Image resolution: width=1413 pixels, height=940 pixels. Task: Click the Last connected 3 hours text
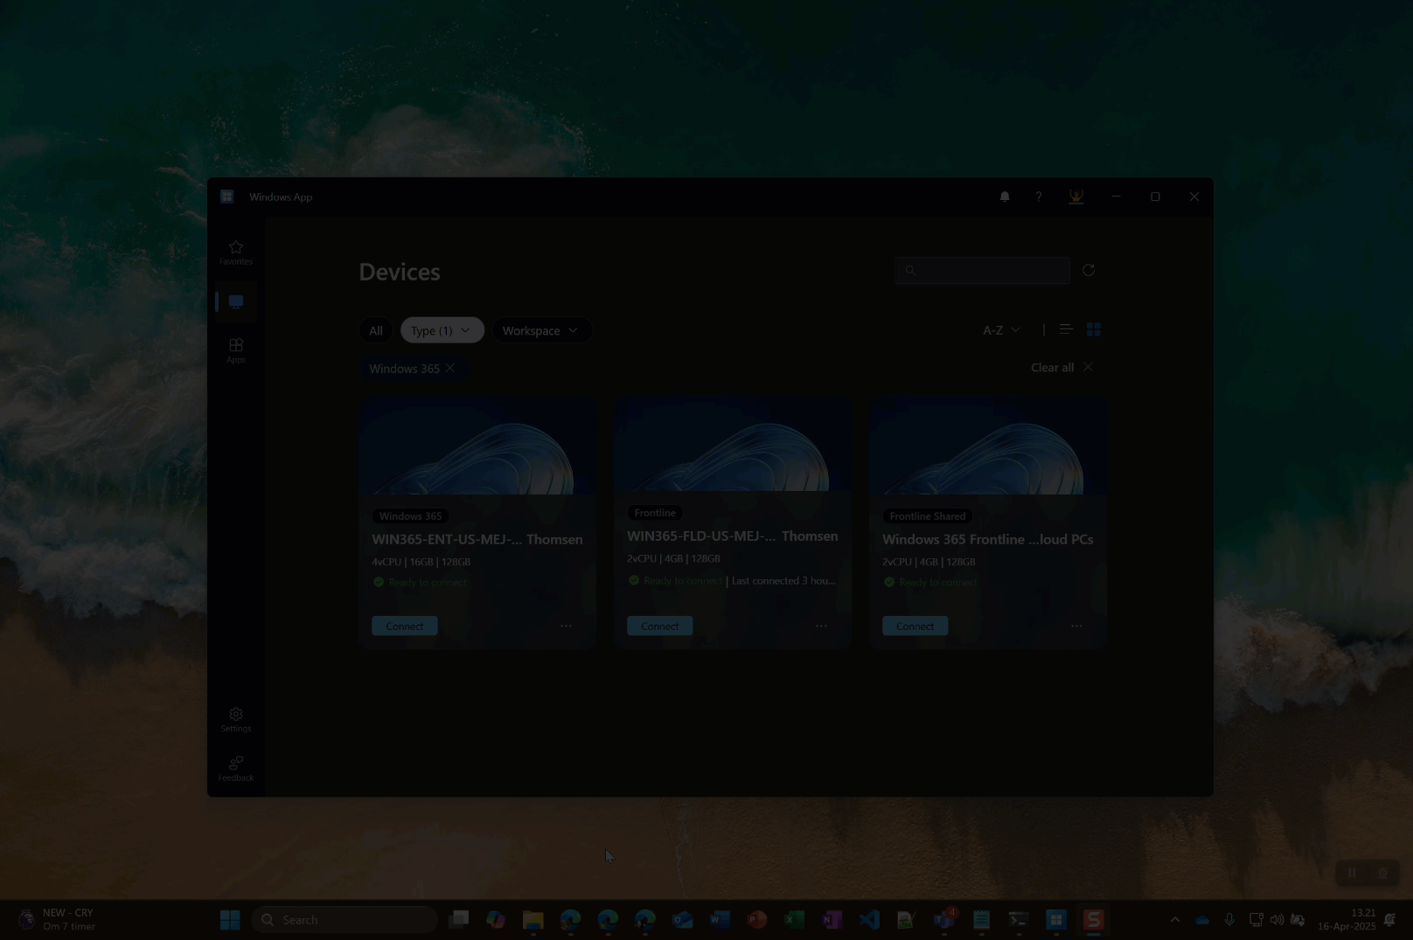(x=783, y=581)
